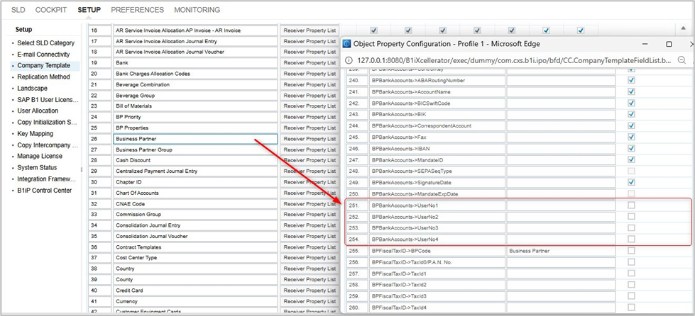The width and height of the screenshot is (695, 316).
Task: Click the zoom out magnifier in address bar
Action: coord(682,60)
